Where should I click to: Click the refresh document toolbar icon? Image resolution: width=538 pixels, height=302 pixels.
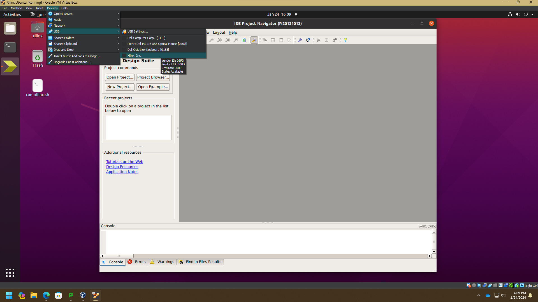click(244, 40)
